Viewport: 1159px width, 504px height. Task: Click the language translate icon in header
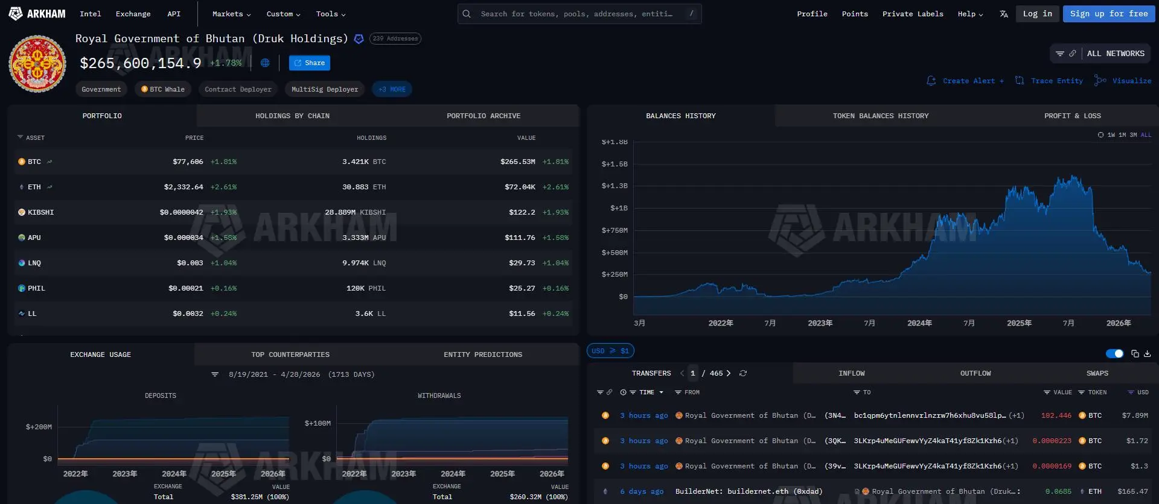pyautogui.click(x=1003, y=14)
